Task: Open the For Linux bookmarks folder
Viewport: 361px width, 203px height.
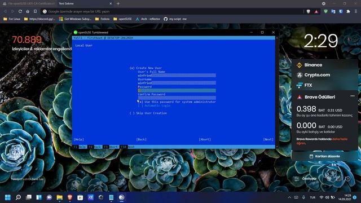Action: pyautogui.click(x=12, y=19)
